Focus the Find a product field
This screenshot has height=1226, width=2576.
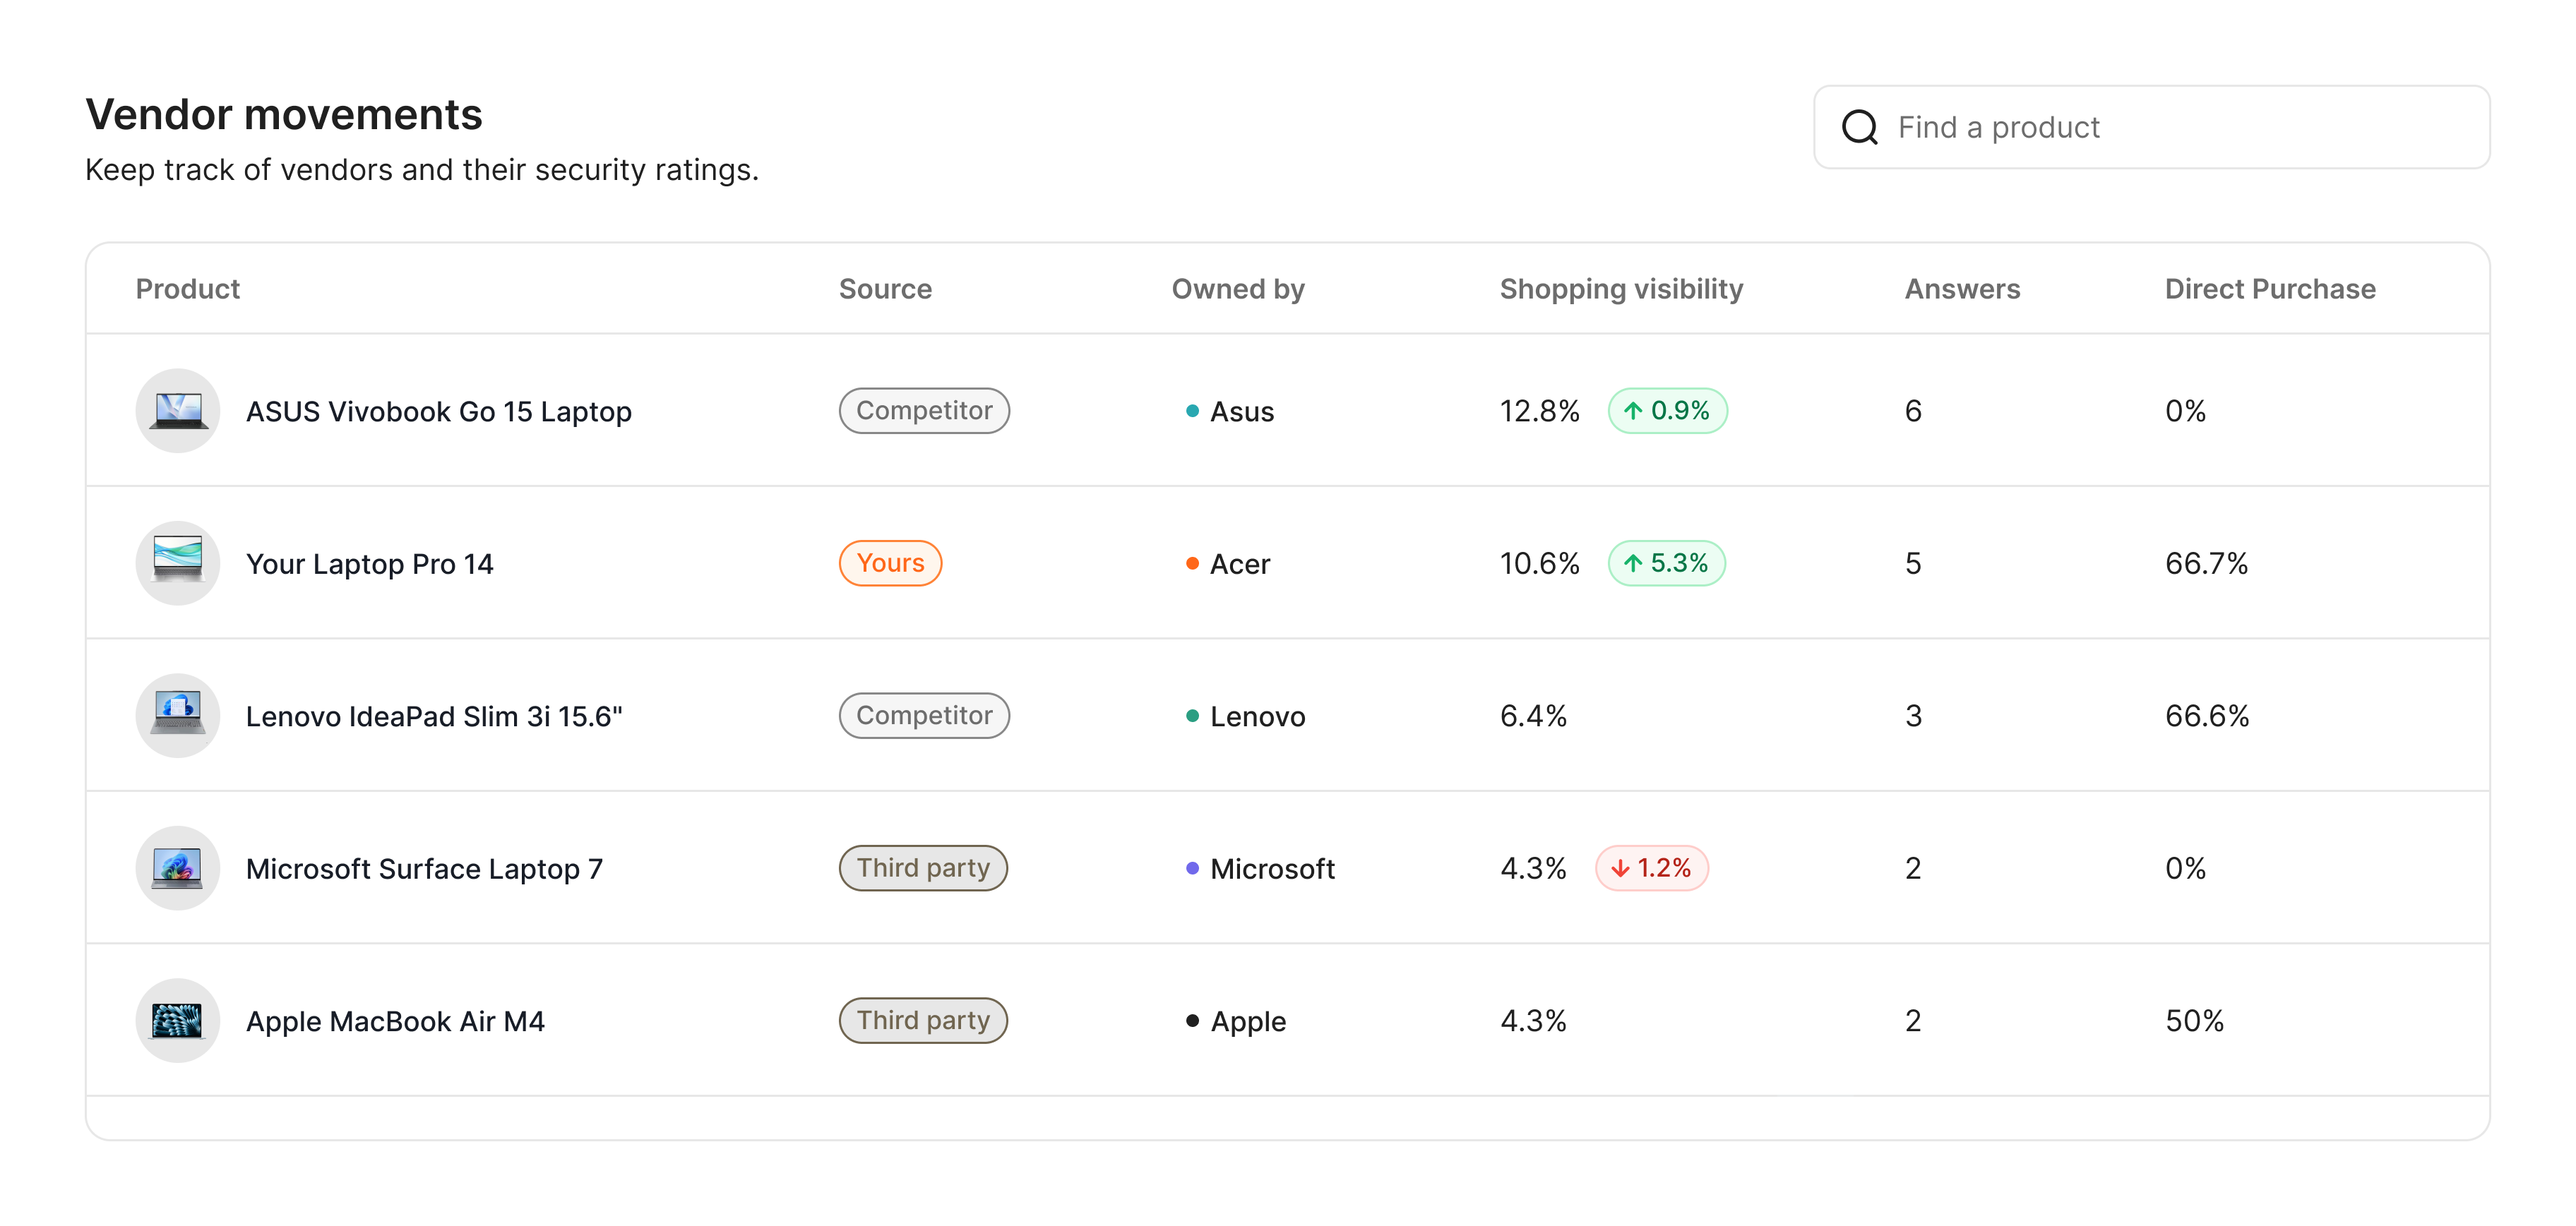(x=2151, y=127)
